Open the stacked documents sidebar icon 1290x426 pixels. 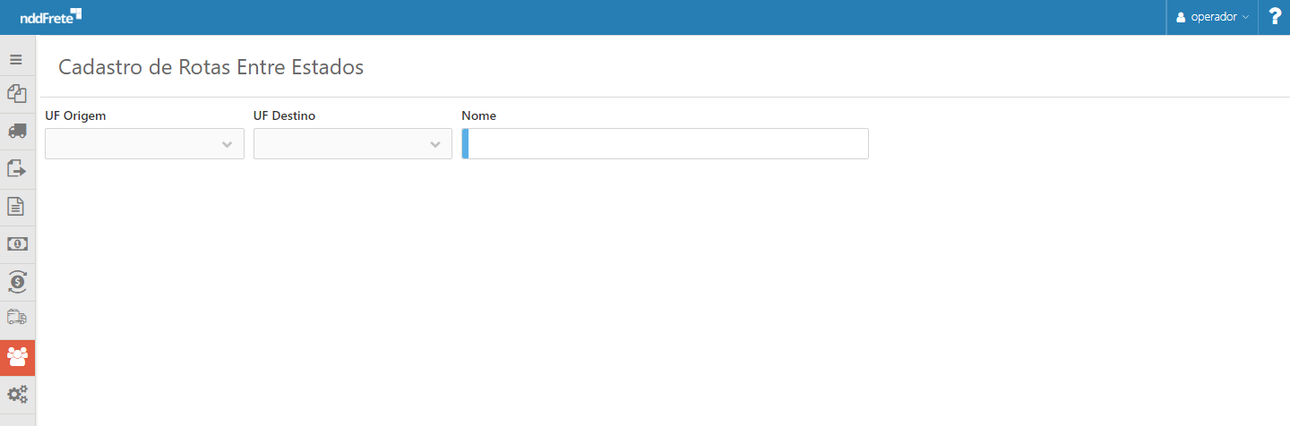17,93
